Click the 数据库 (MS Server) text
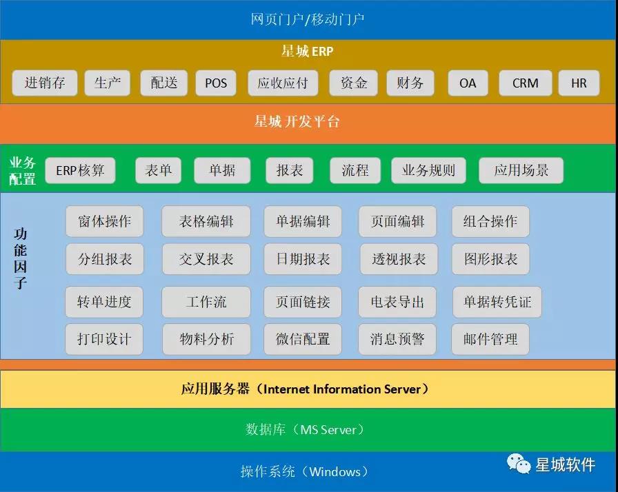 pyautogui.click(x=305, y=429)
